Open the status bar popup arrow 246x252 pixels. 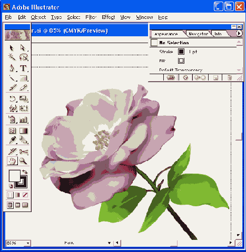[109, 243]
